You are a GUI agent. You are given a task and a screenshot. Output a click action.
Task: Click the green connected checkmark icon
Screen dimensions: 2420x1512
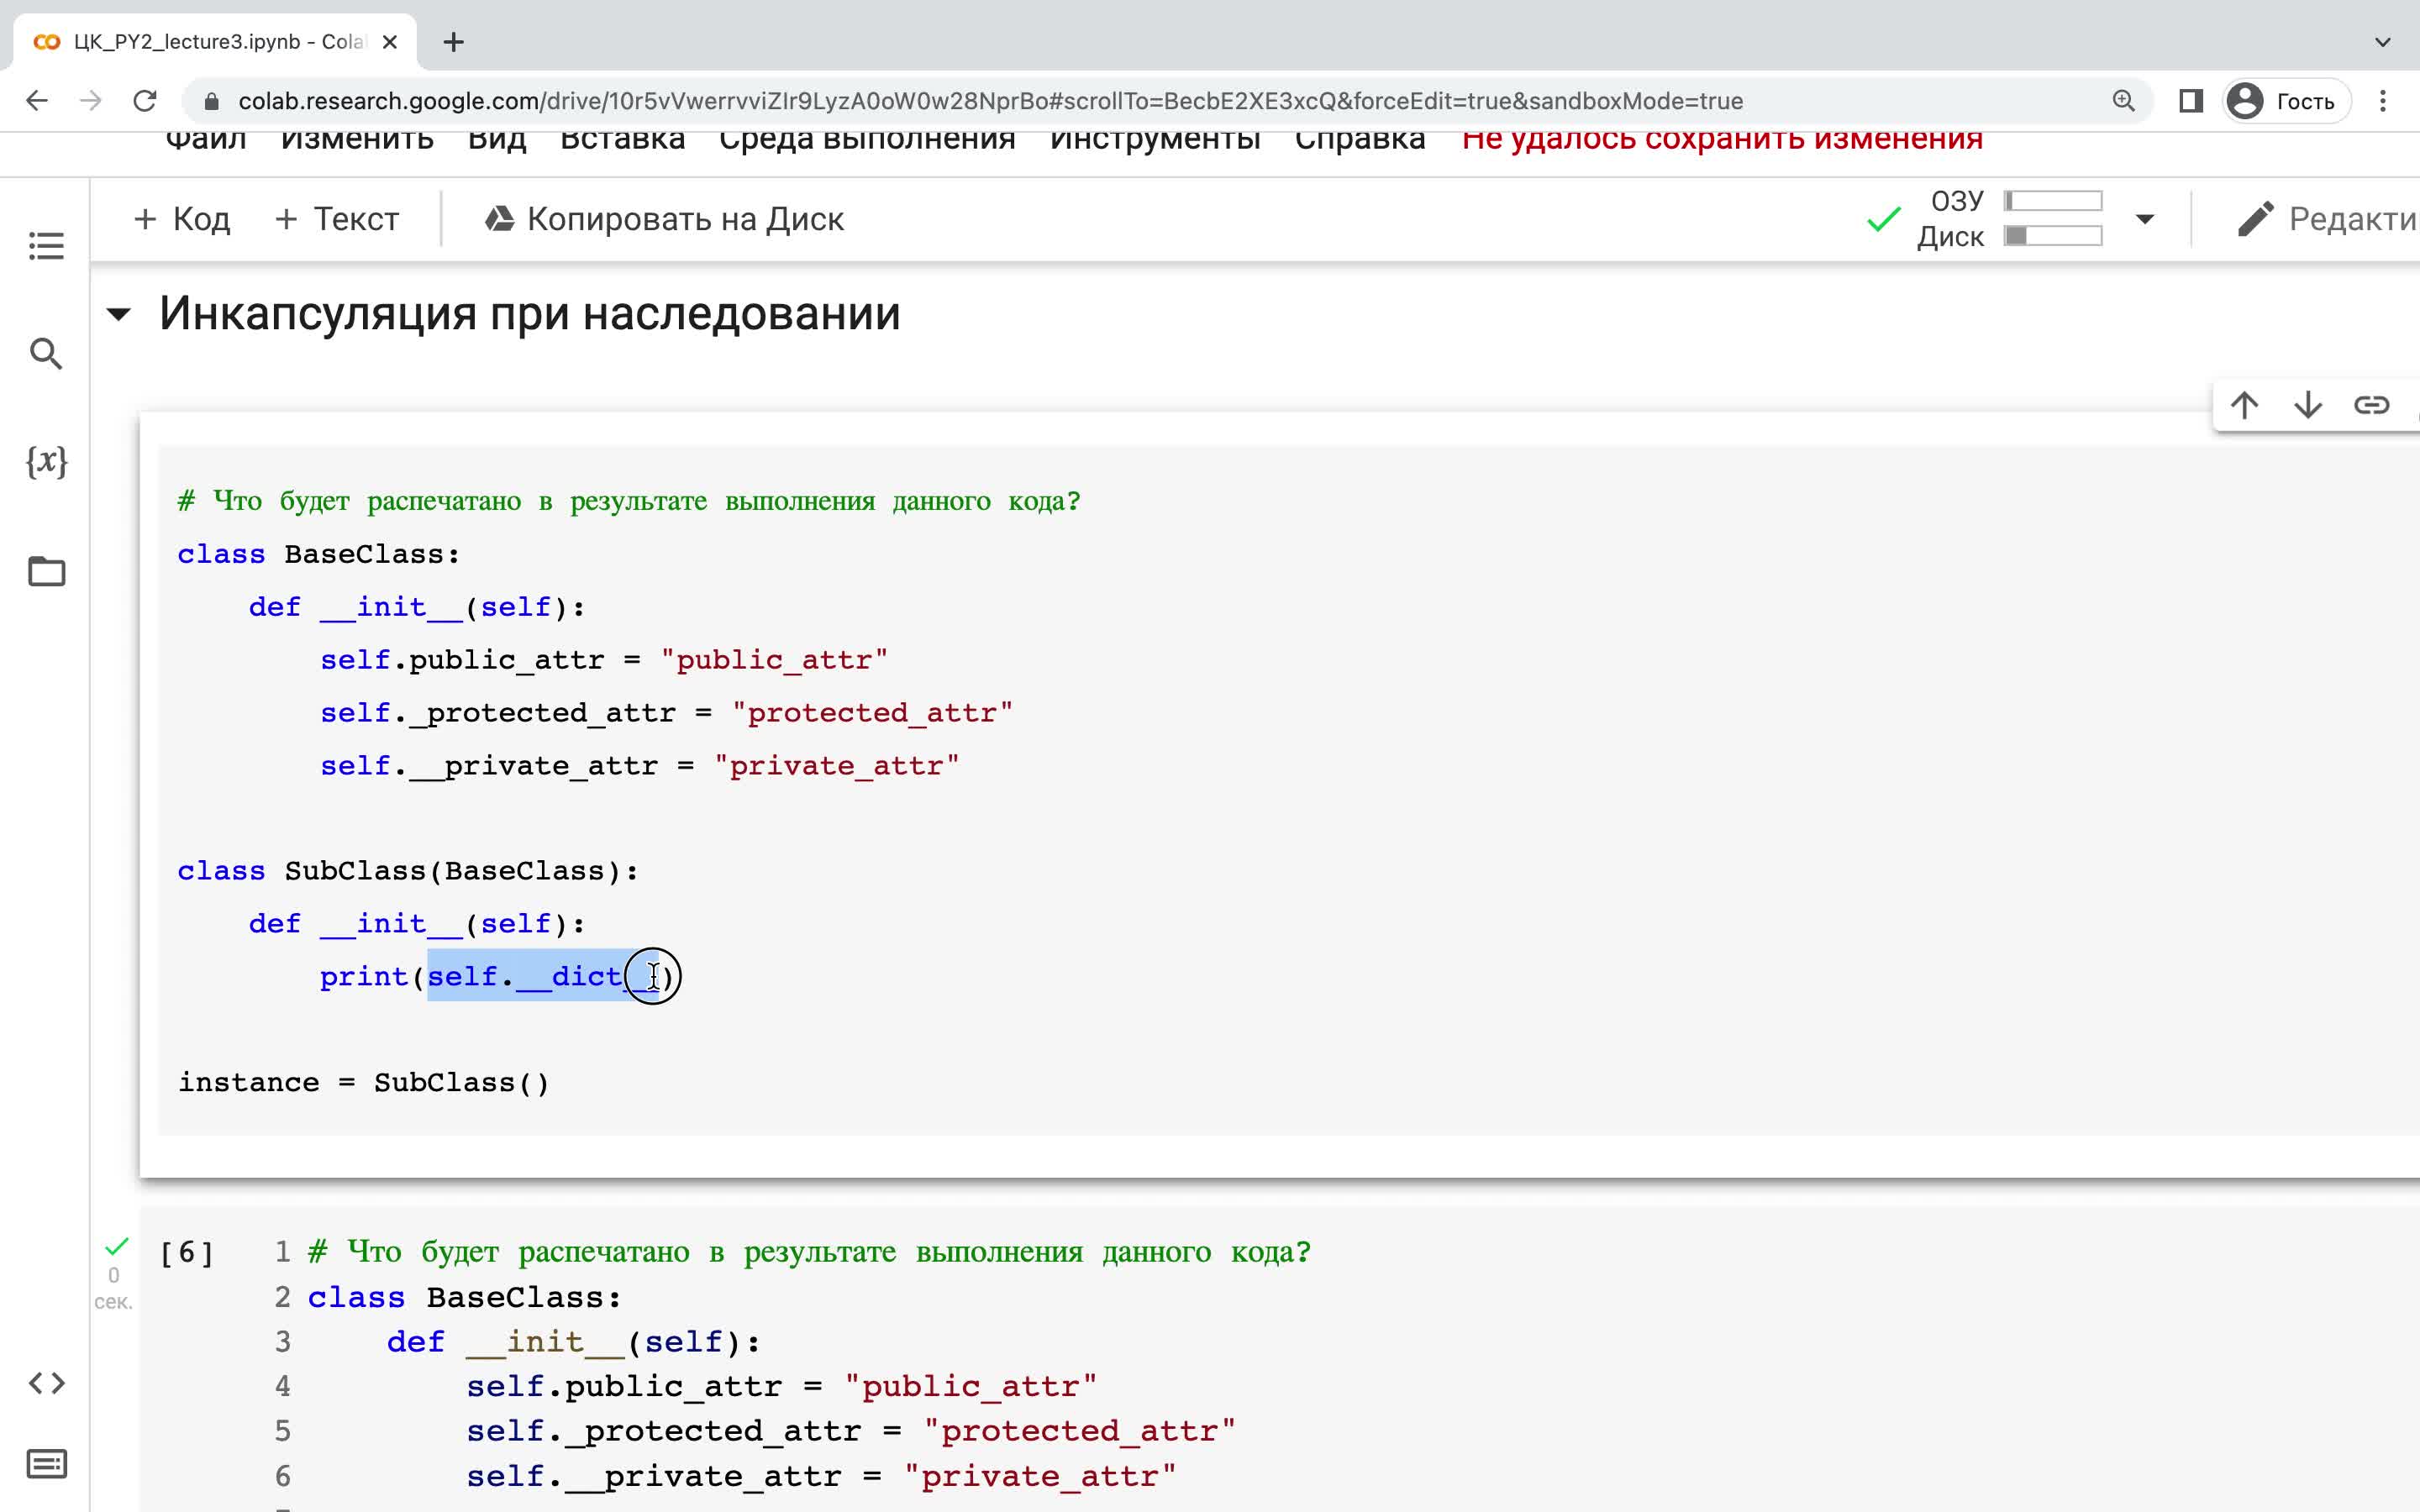[1884, 219]
